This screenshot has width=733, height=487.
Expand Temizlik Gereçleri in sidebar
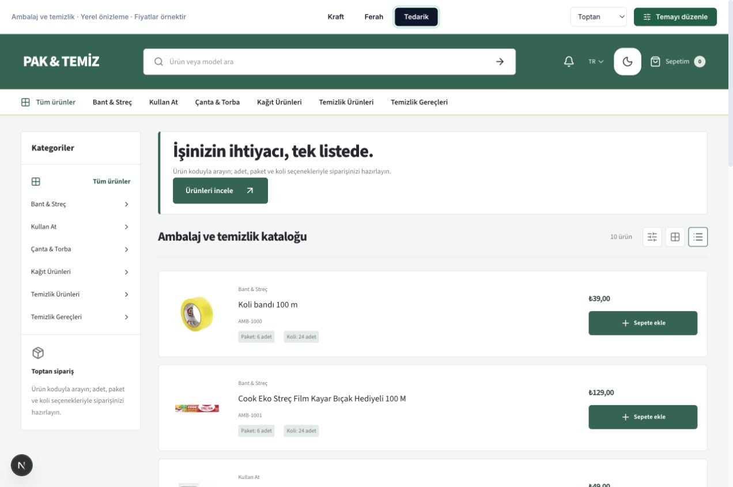(81, 316)
